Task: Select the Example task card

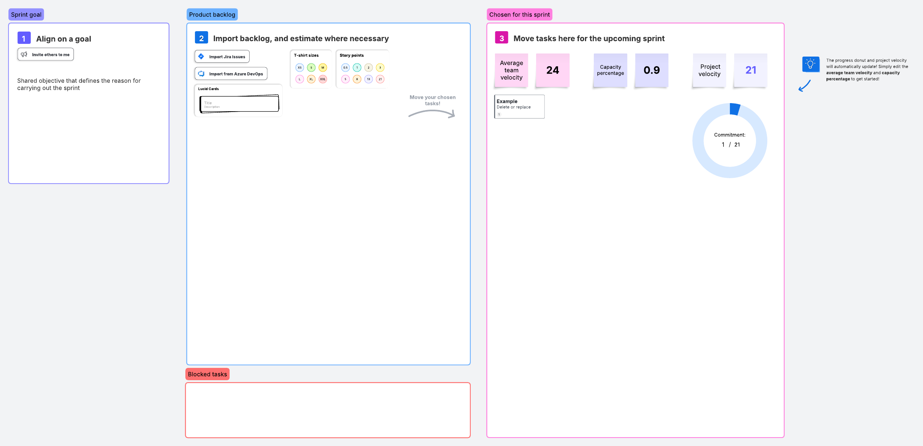Action: click(x=519, y=106)
